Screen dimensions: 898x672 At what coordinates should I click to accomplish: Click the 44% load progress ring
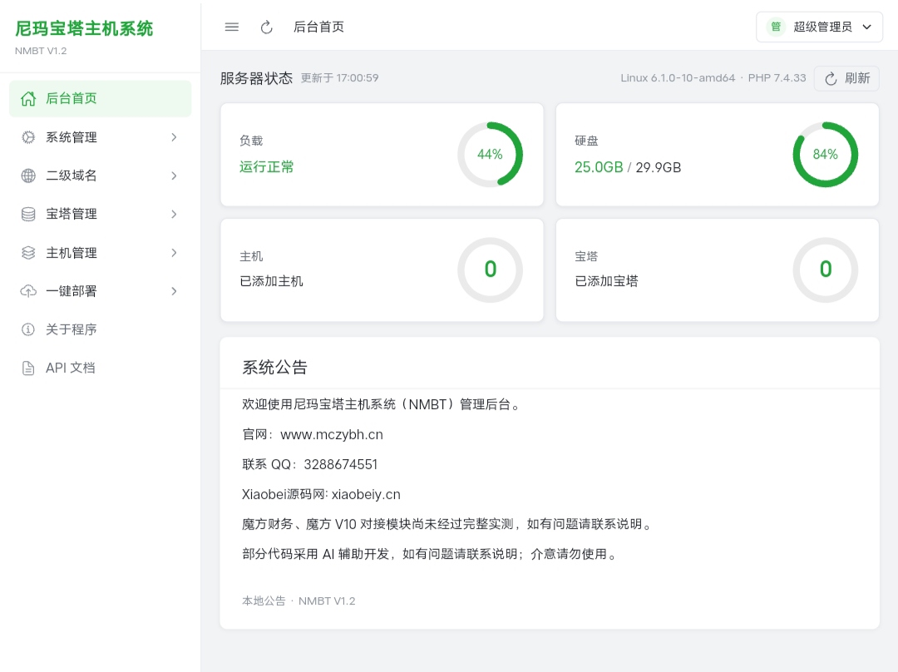(x=491, y=155)
